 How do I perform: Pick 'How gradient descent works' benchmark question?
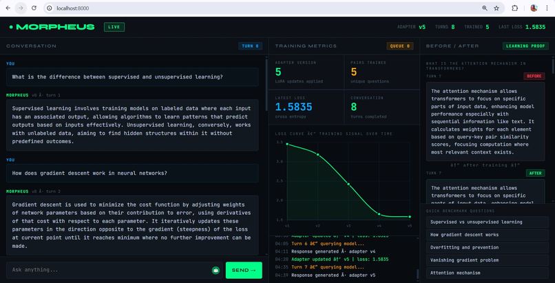coord(487,235)
